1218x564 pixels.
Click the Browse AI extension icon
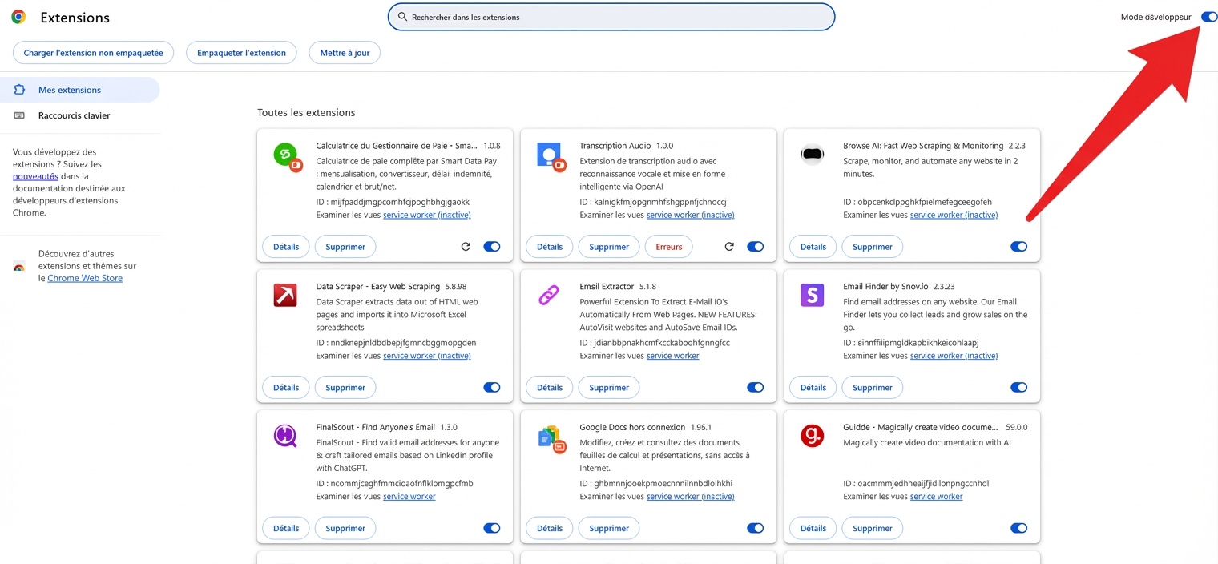(x=812, y=154)
